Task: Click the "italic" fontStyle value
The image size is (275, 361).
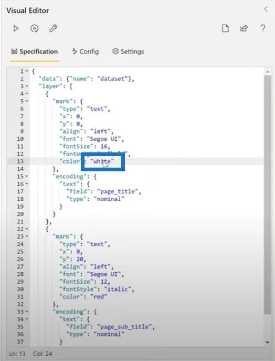Action: [x=118, y=289]
